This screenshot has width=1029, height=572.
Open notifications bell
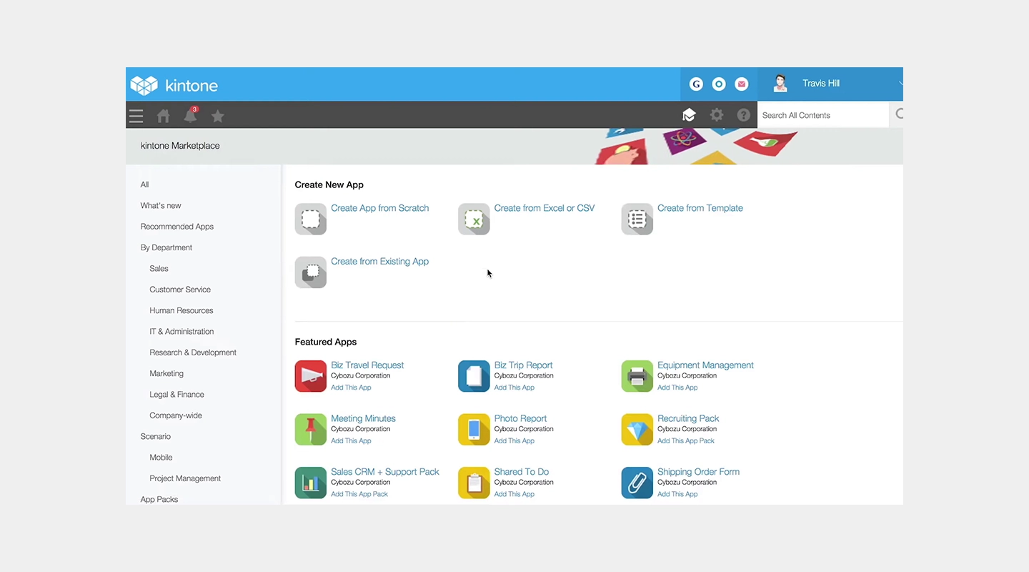tap(191, 115)
